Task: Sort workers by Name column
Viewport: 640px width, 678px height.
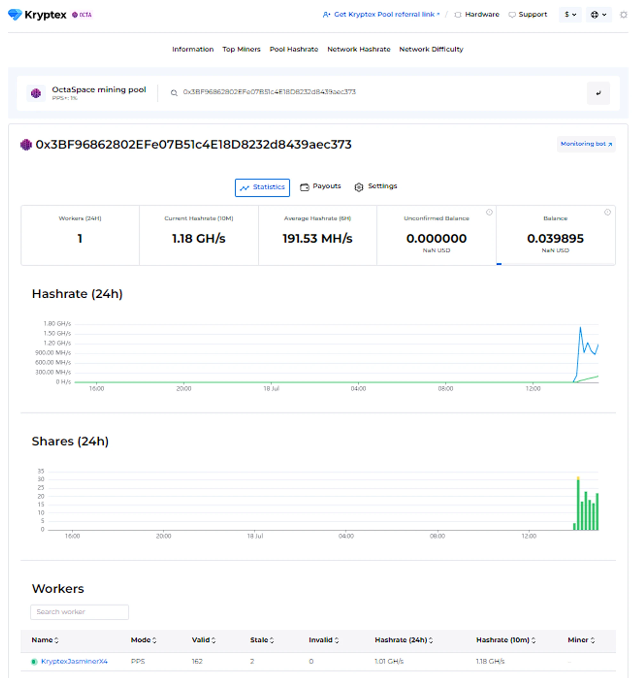Action: click(45, 640)
